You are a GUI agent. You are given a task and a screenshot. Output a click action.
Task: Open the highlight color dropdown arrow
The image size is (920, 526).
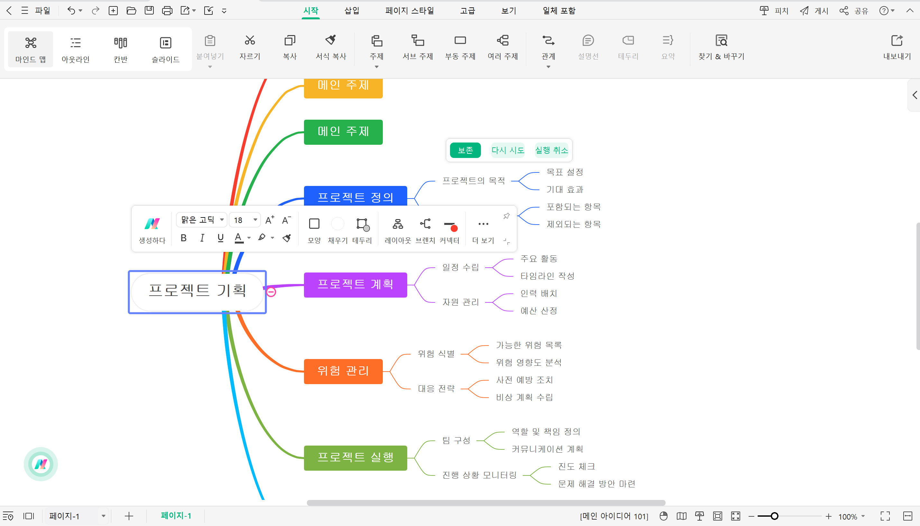(272, 238)
